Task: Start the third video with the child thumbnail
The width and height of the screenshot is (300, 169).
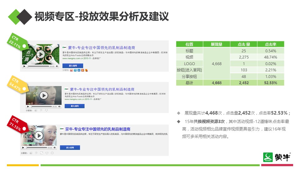Action: (x=39, y=135)
